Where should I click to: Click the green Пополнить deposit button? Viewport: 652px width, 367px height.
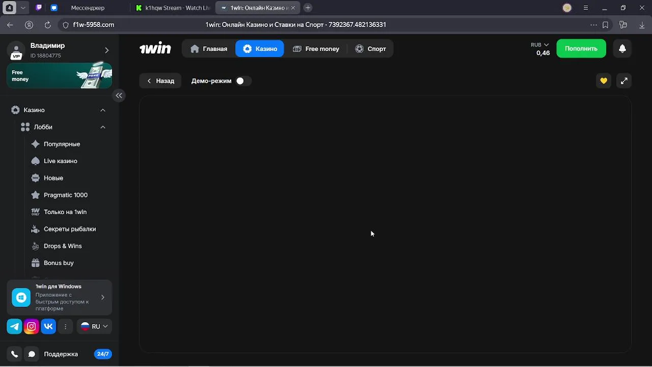click(581, 48)
